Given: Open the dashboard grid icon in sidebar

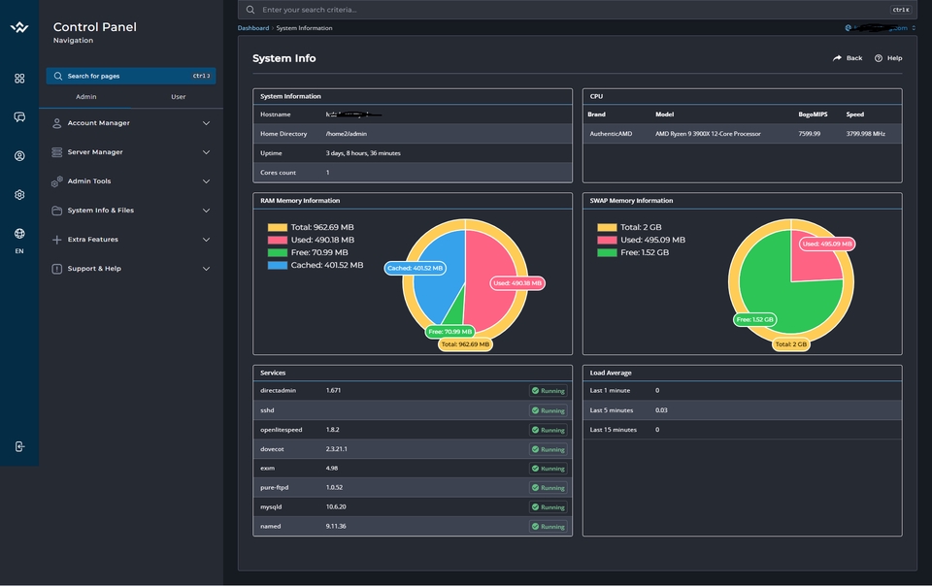Looking at the screenshot, I should pyautogui.click(x=19, y=79).
